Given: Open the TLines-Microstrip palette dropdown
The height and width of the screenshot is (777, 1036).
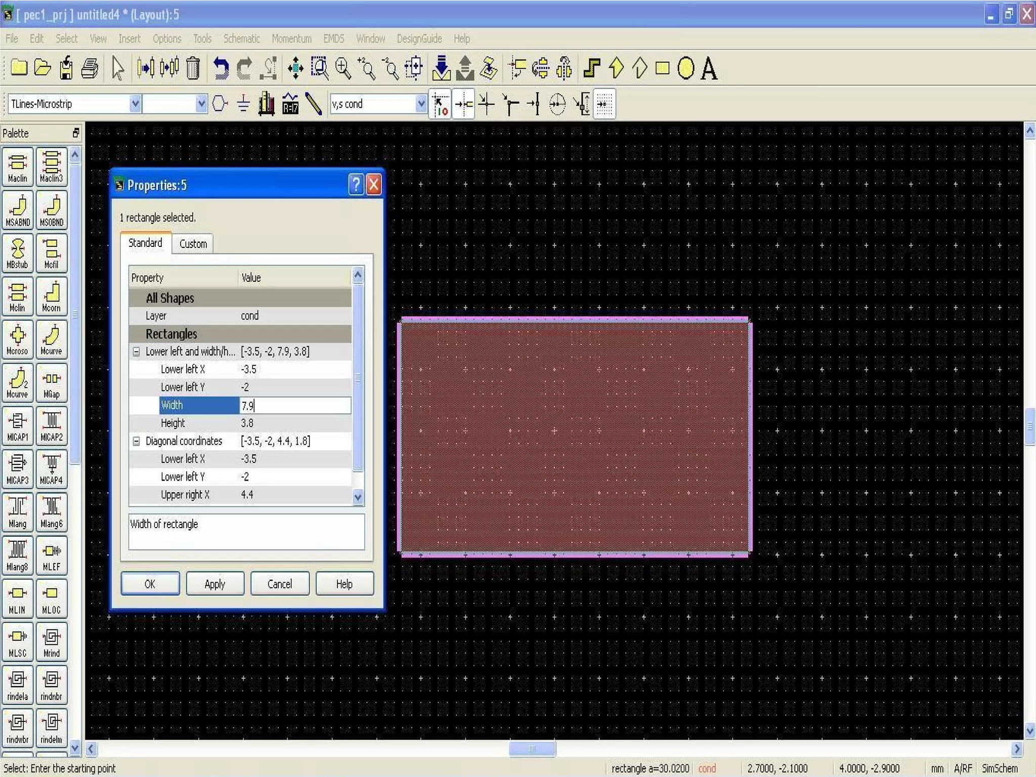Looking at the screenshot, I should coord(135,104).
